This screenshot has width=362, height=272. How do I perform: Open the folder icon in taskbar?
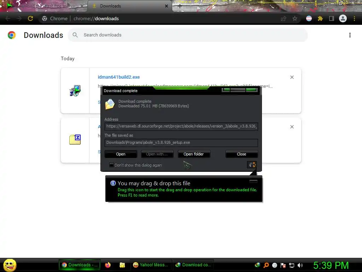tap(122, 265)
